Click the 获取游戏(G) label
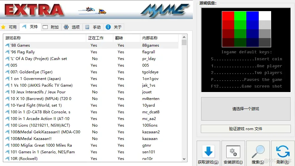The height and width of the screenshot is (166, 295). 208,162
